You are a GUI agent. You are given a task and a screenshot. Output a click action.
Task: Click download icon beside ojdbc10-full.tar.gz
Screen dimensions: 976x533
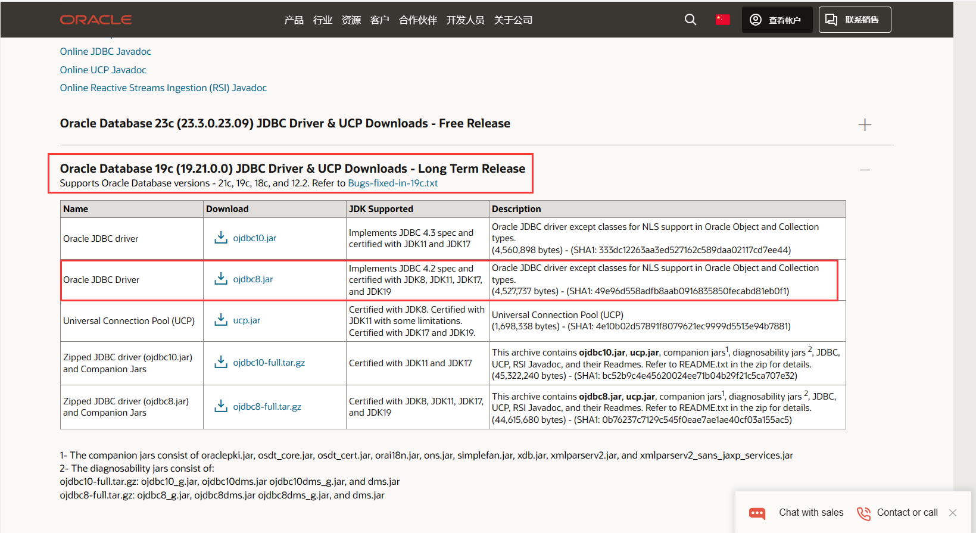click(x=221, y=362)
